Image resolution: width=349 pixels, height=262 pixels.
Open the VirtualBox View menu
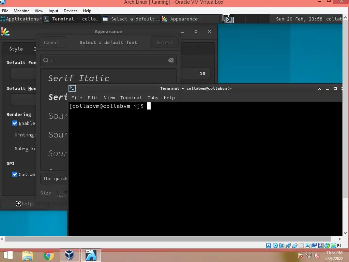tap(39, 11)
